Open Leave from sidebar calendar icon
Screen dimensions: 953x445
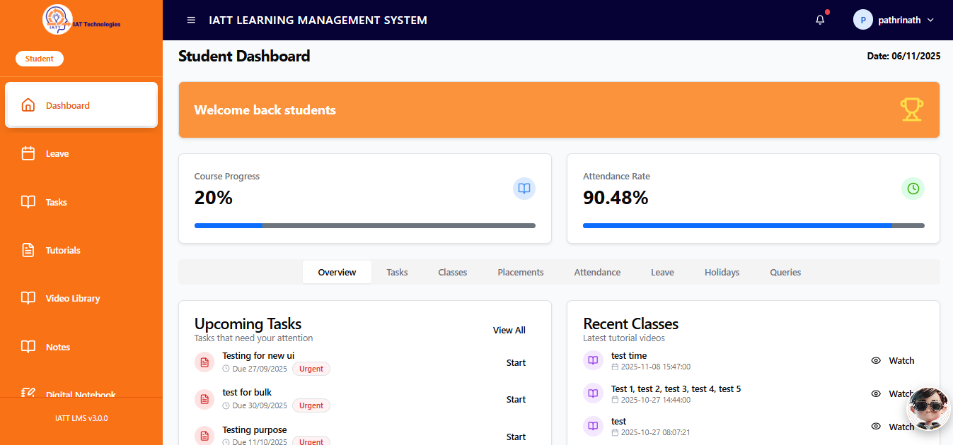[x=28, y=153]
